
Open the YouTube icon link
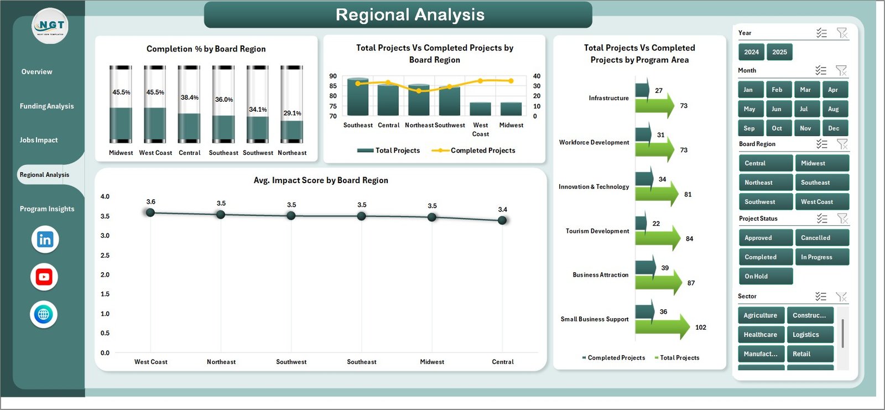[x=44, y=277]
